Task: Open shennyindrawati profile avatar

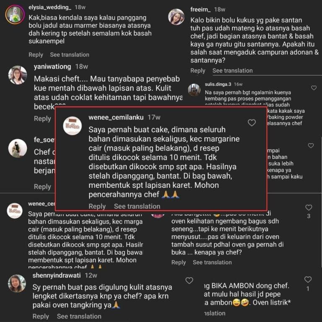Action: 17,283
